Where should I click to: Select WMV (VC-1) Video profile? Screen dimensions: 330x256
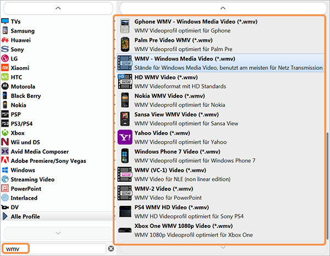click(221, 175)
